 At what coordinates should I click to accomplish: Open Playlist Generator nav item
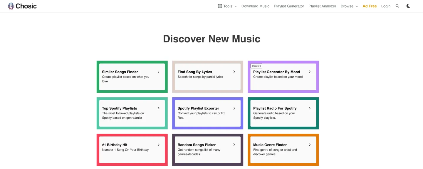coord(289,6)
